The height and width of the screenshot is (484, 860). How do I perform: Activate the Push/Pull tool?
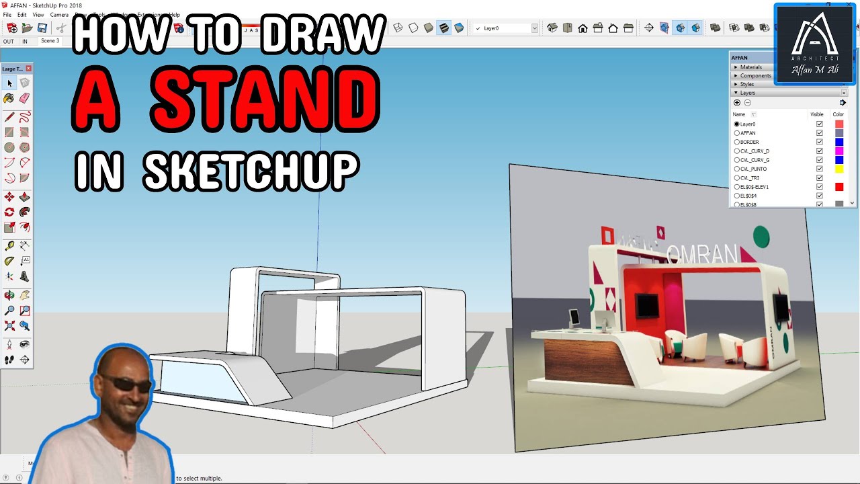(x=25, y=197)
